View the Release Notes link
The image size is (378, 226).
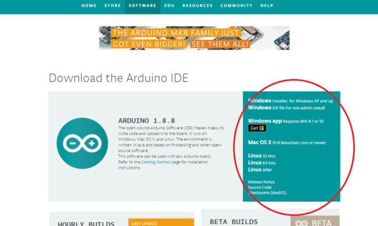click(261, 182)
